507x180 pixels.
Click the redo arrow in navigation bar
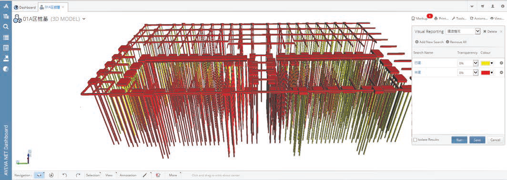78,175
